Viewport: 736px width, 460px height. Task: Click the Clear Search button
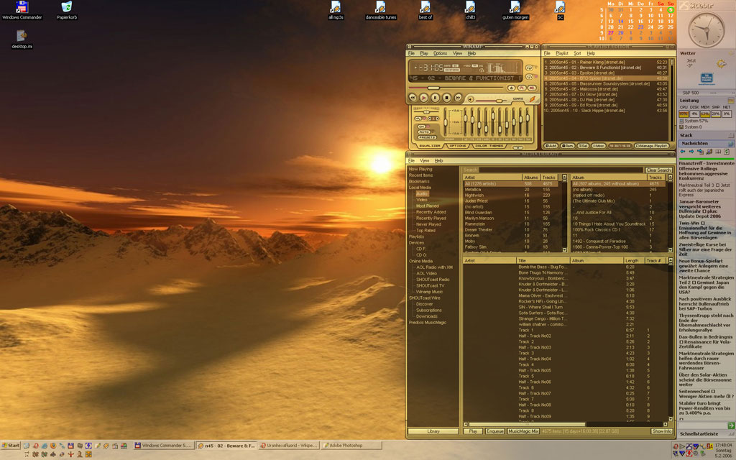coord(658,170)
